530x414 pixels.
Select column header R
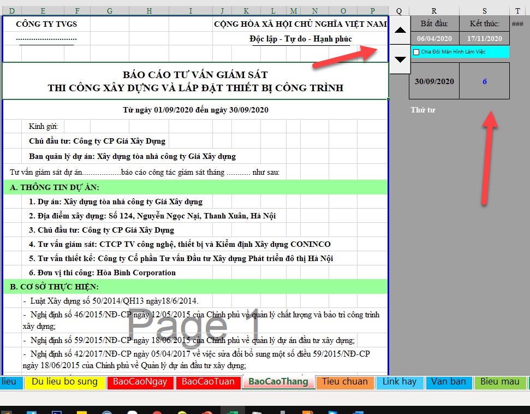[434, 10]
